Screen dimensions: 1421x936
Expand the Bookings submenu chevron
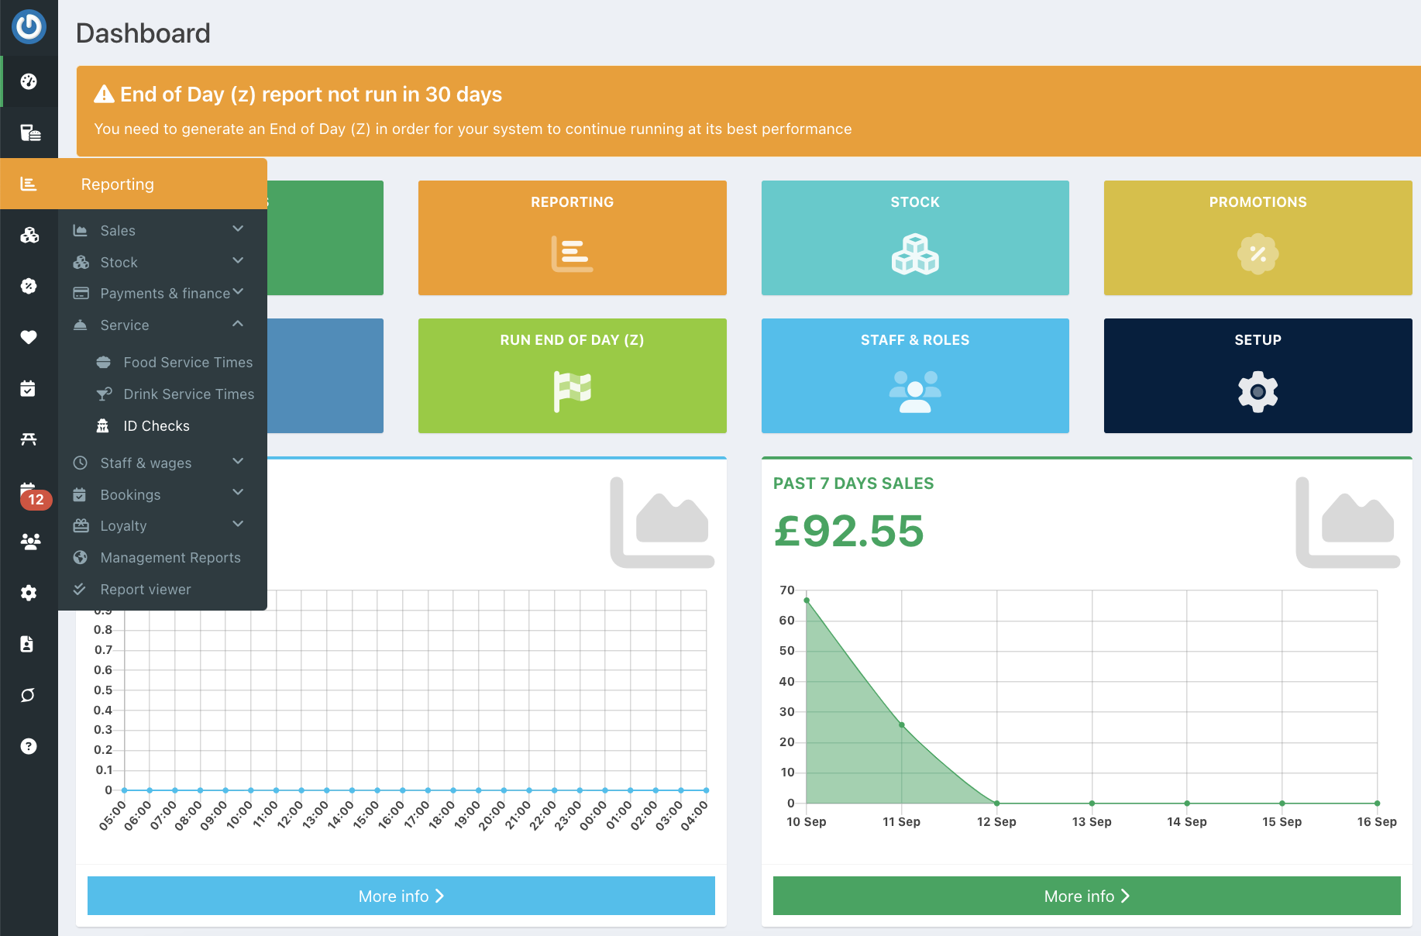coord(238,492)
